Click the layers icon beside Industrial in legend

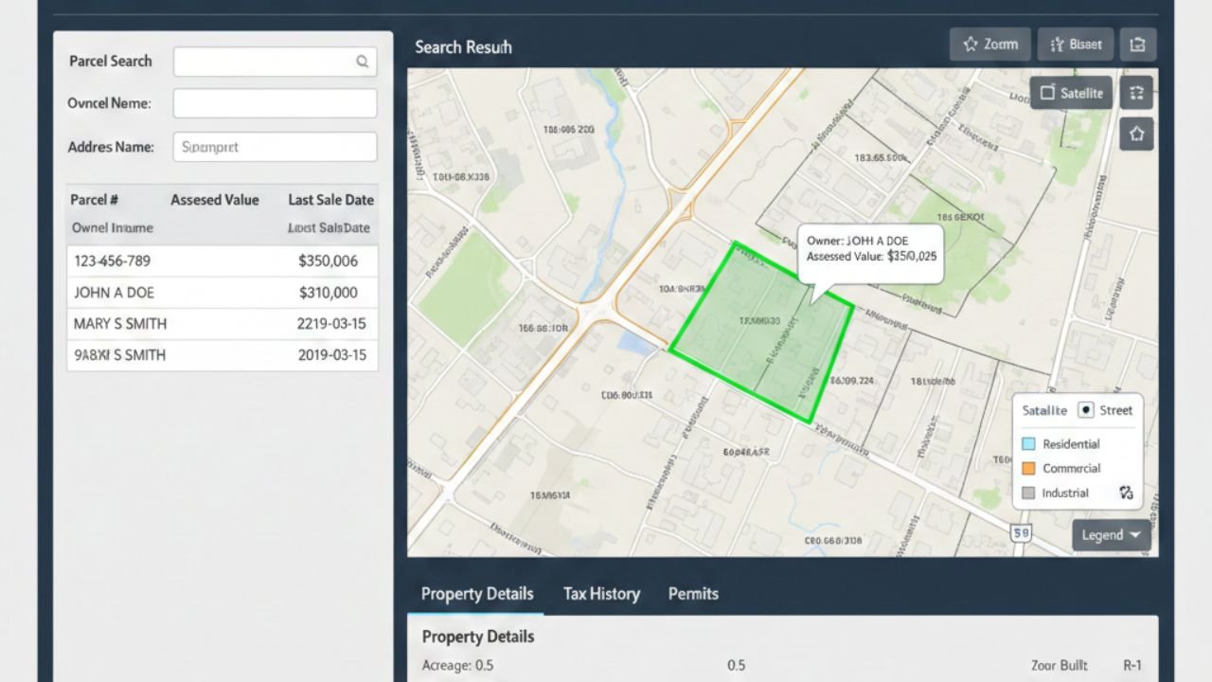coord(1125,493)
